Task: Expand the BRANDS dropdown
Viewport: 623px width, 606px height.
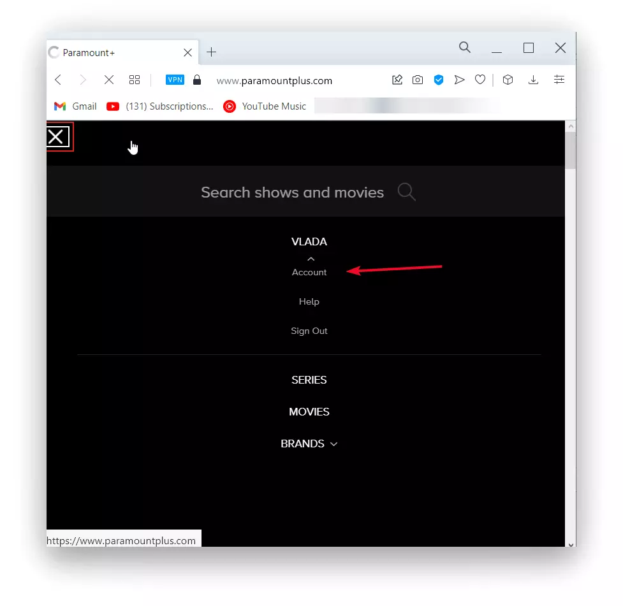Action: pyautogui.click(x=309, y=444)
